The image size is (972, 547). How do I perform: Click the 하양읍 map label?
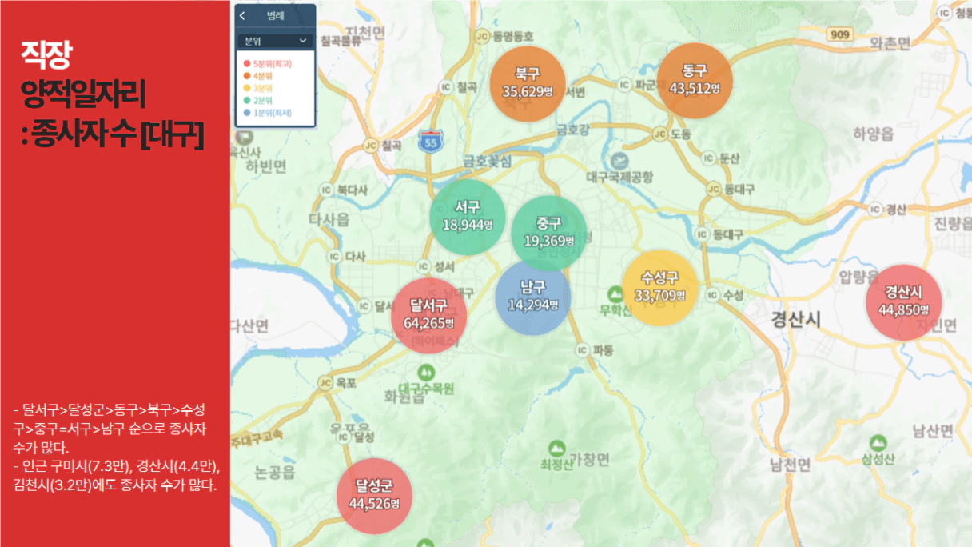(x=874, y=134)
